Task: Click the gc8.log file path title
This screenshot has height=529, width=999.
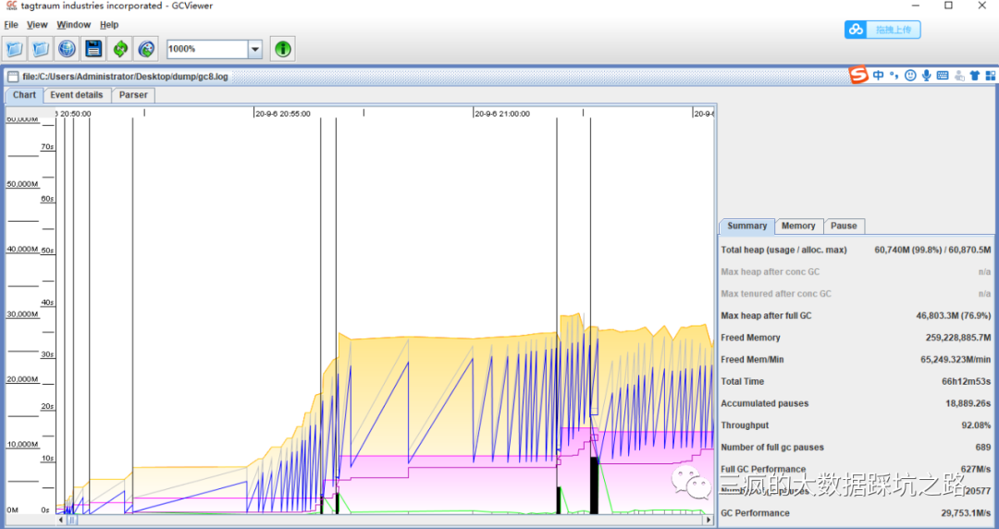Action: click(x=125, y=77)
